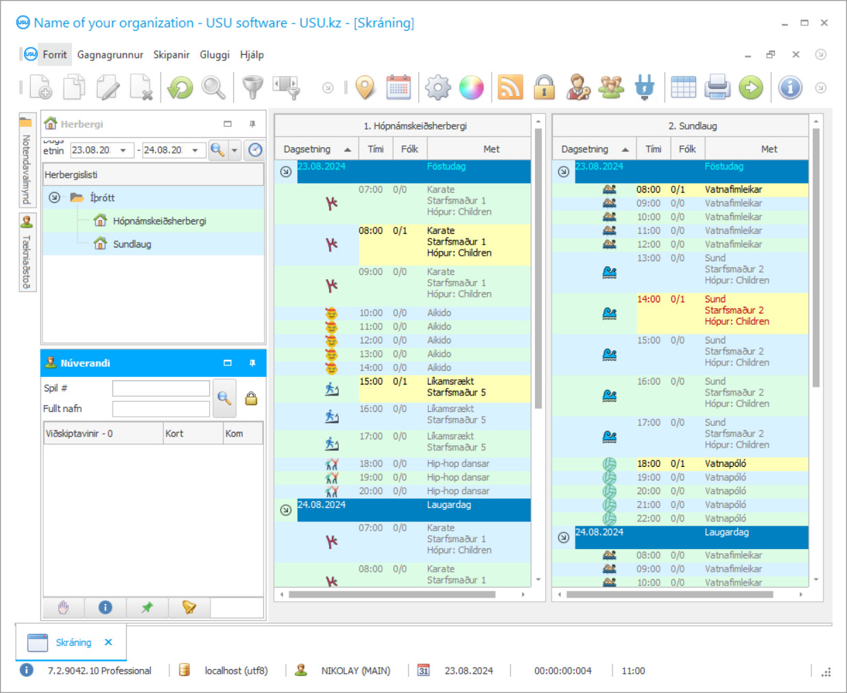Collapse 24.08.2024 group in Sundlaug
Image resolution: width=847 pixels, height=693 pixels.
pos(563,537)
